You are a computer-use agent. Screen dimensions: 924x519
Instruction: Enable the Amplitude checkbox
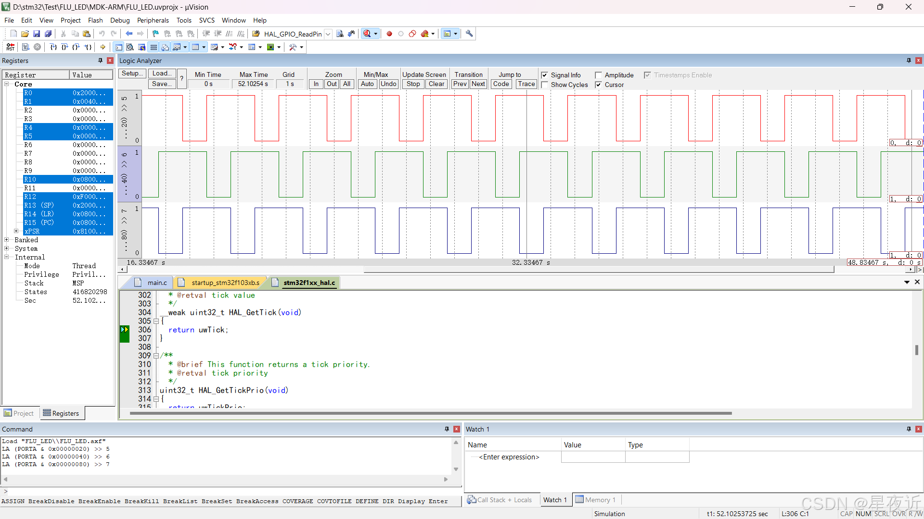click(598, 75)
